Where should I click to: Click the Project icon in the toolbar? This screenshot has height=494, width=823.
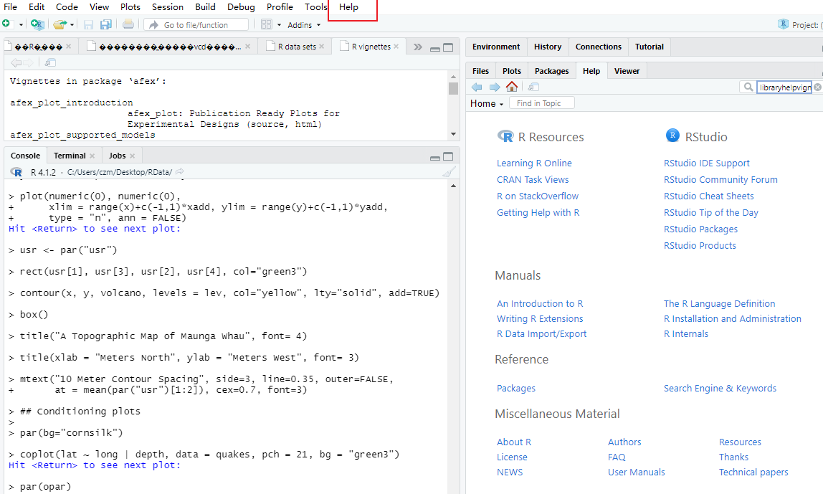pyautogui.click(x=783, y=24)
